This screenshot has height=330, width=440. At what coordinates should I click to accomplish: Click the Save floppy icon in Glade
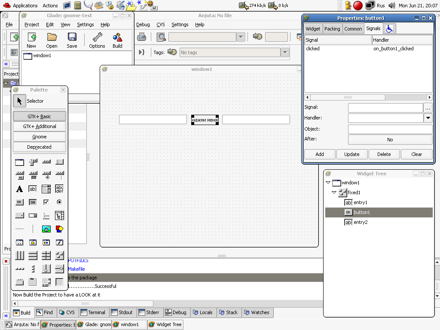click(x=72, y=37)
